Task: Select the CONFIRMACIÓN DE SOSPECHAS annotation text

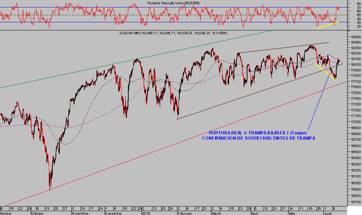Action: (258, 138)
